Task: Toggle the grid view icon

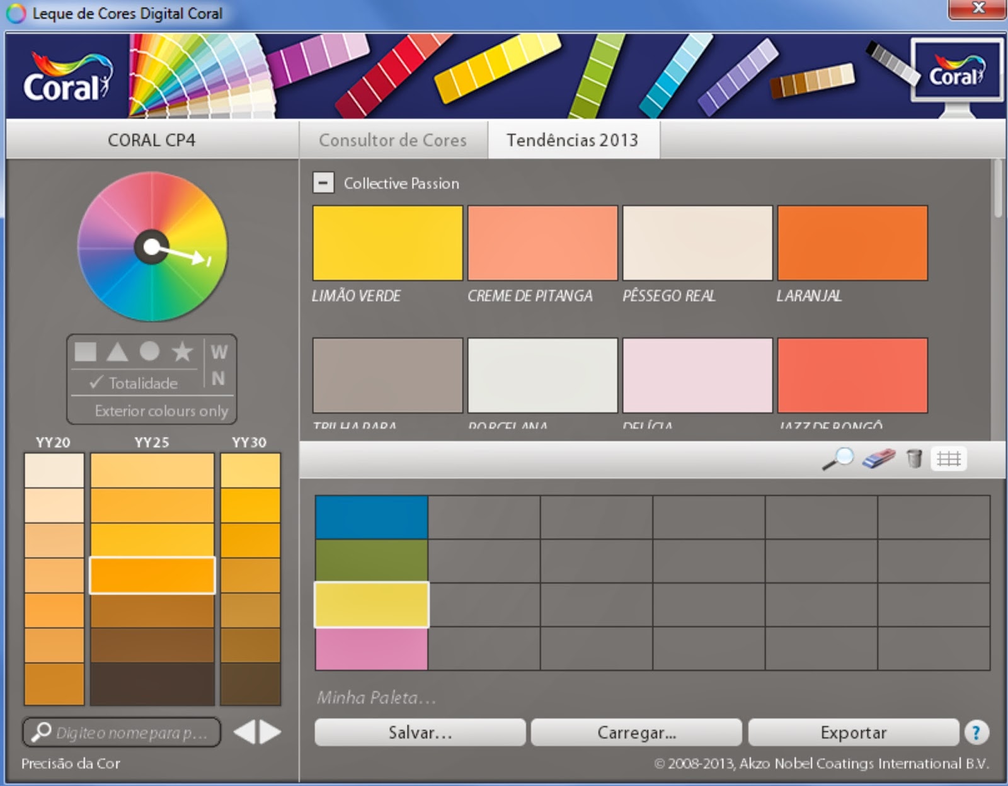Action: point(948,458)
